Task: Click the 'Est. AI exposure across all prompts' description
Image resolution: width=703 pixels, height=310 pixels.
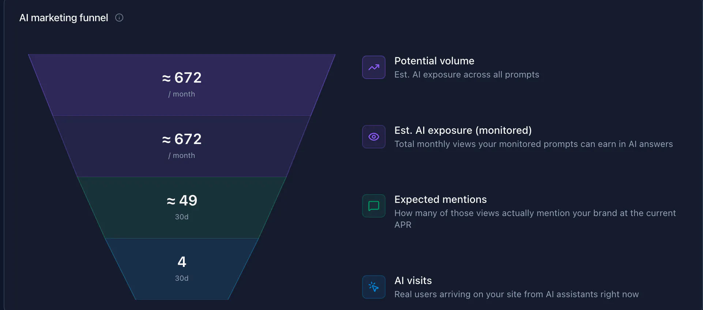Action: [x=467, y=75]
